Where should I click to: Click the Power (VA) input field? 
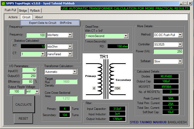(168, 52)
